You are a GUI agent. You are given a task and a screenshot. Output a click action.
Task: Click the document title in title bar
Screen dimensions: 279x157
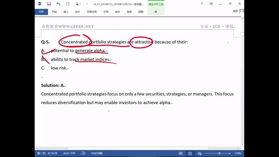click(x=118, y=4)
